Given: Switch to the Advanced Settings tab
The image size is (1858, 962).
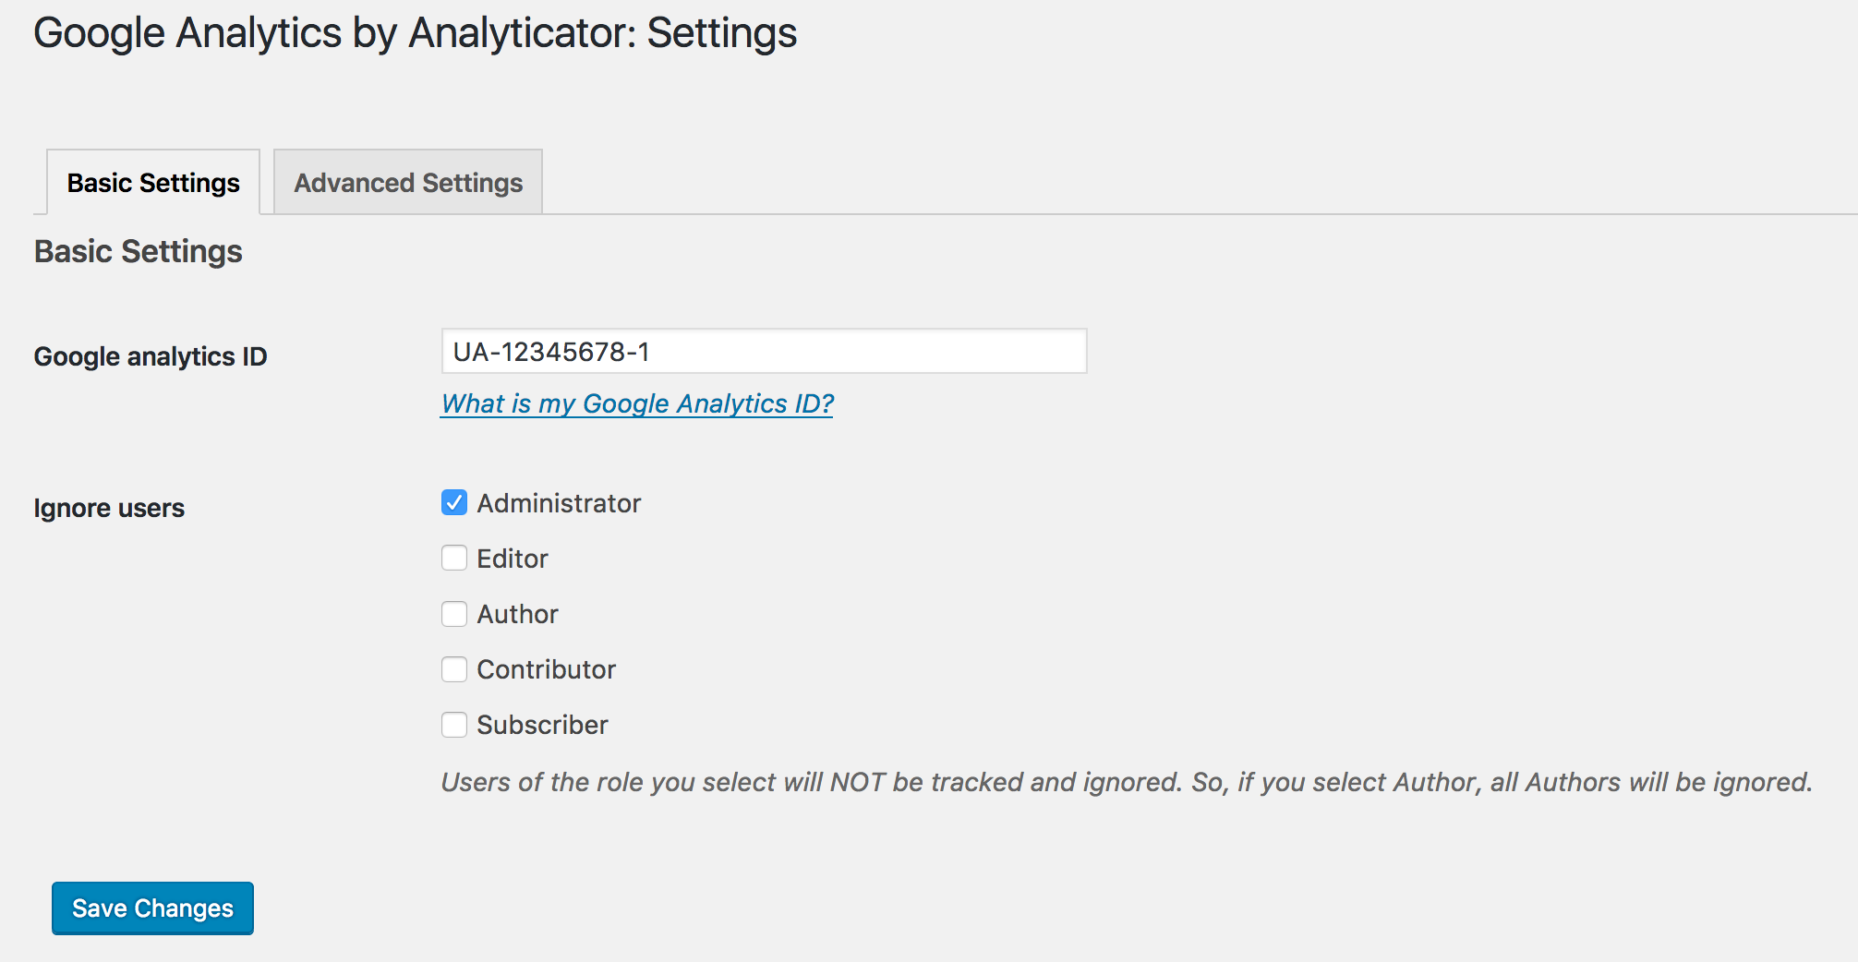Looking at the screenshot, I should [408, 182].
